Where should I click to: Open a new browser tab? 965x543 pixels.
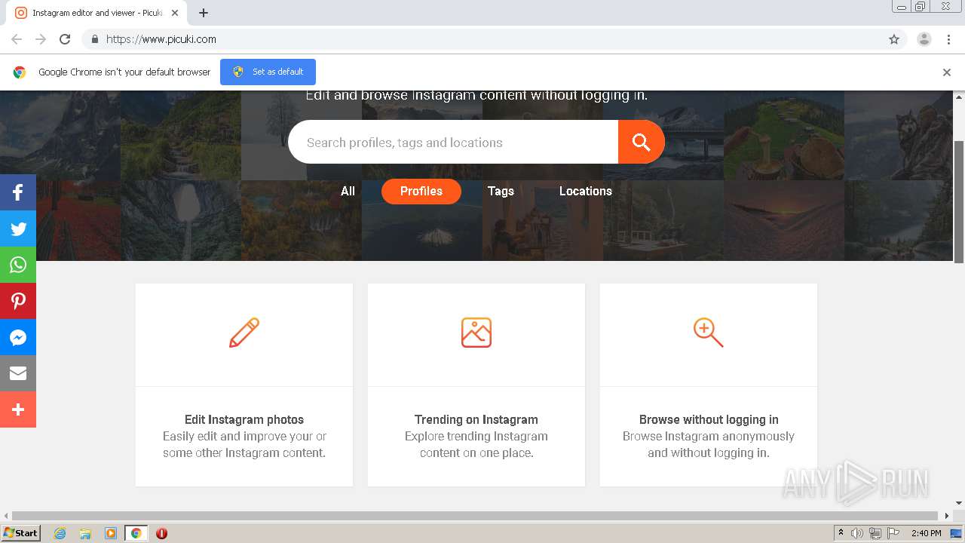(x=204, y=13)
